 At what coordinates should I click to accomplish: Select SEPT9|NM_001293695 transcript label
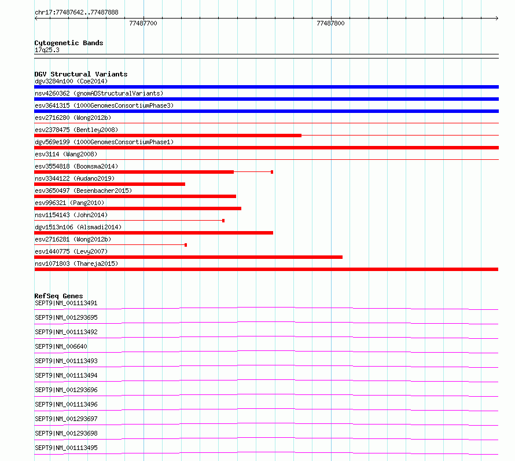[66, 317]
